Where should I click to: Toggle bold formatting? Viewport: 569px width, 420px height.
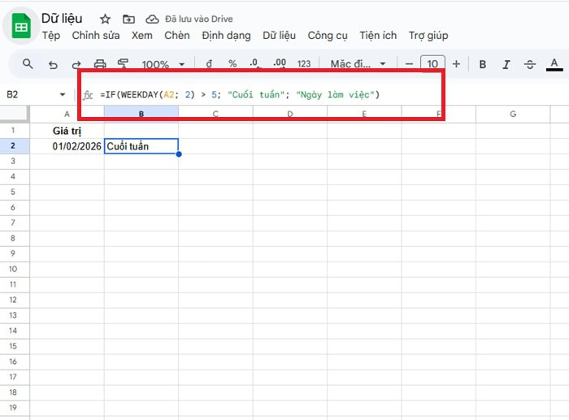click(483, 64)
